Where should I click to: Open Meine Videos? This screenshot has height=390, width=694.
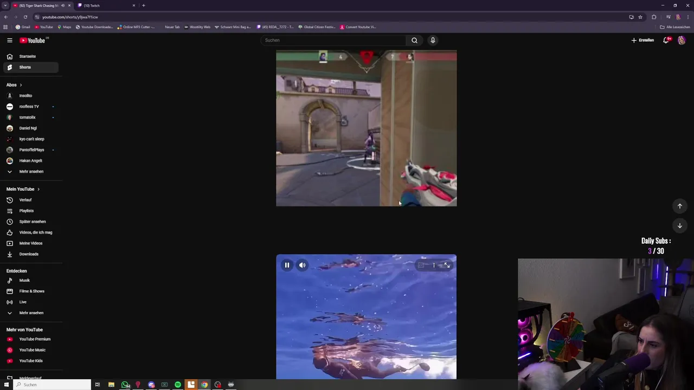click(x=31, y=243)
